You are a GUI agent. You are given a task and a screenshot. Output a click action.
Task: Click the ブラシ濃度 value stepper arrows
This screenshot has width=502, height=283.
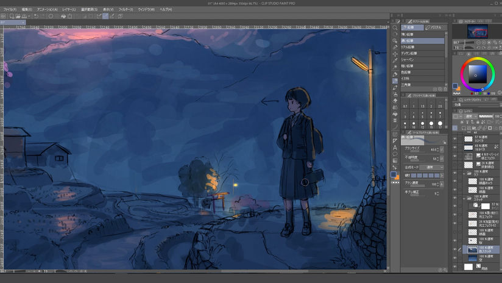coord(437,185)
